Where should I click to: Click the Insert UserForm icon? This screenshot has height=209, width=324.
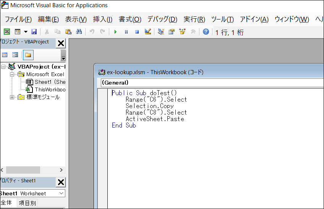(x=18, y=32)
